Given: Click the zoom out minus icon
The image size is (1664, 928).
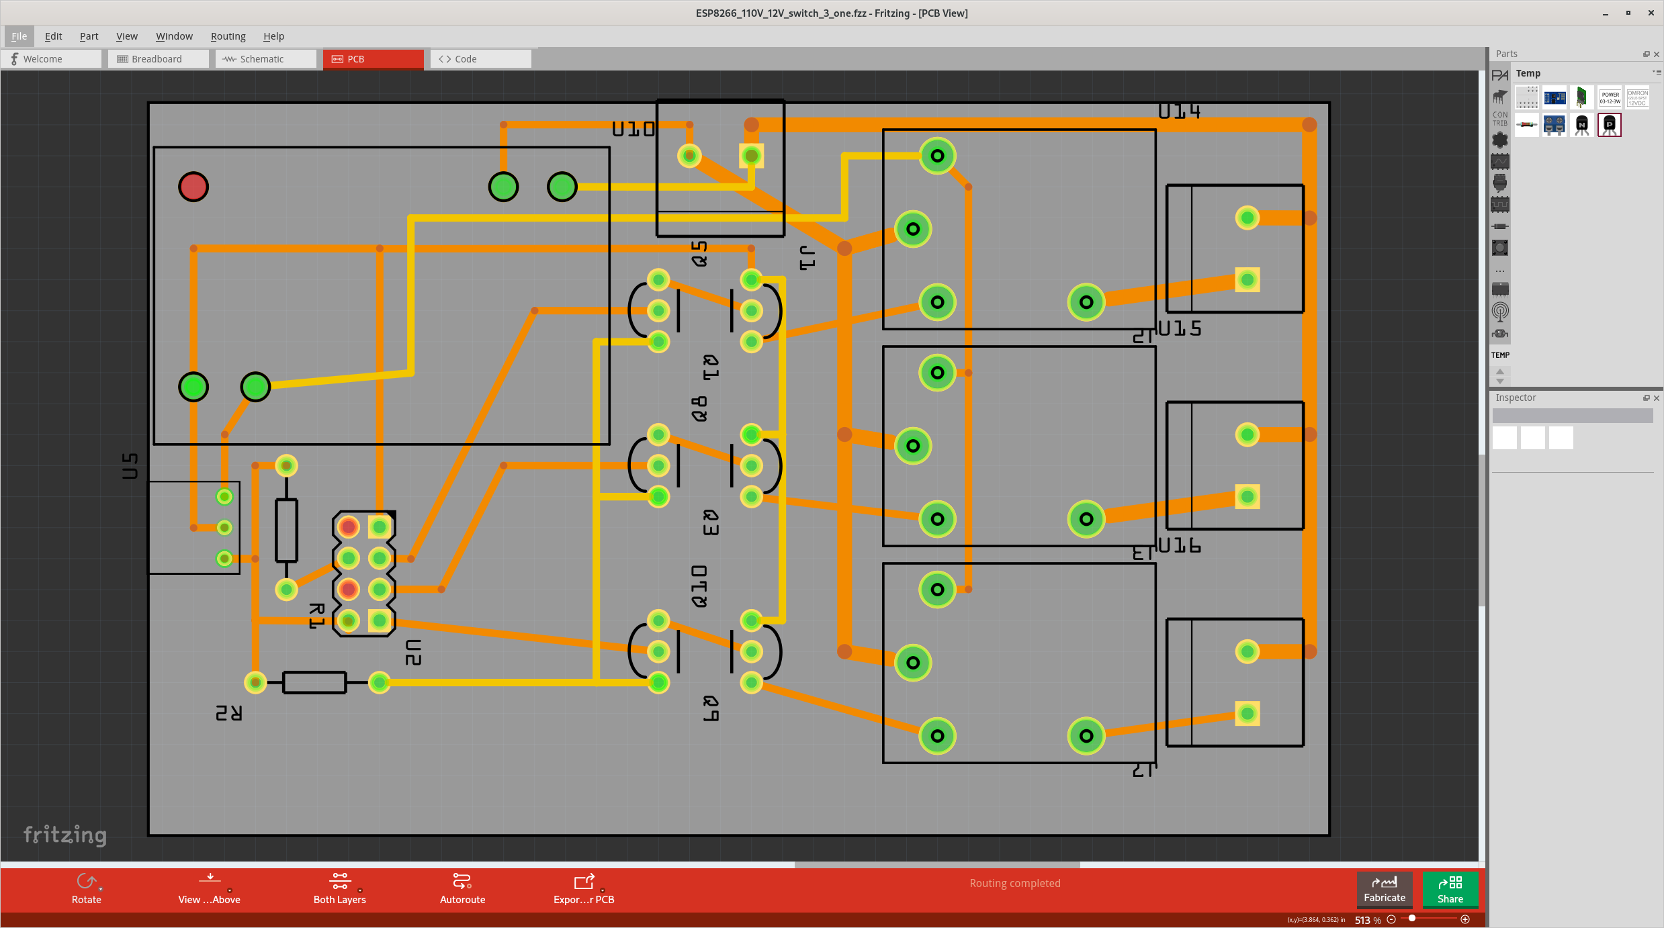Looking at the screenshot, I should click(1391, 919).
